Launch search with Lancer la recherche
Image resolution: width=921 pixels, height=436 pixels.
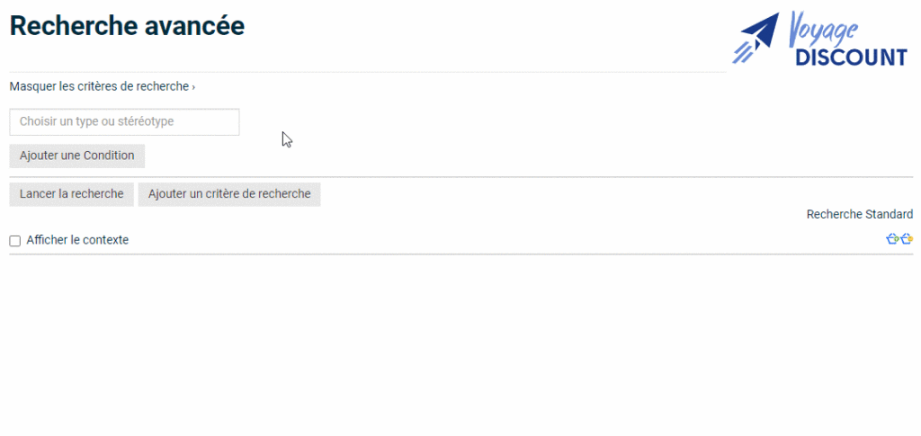(x=71, y=194)
